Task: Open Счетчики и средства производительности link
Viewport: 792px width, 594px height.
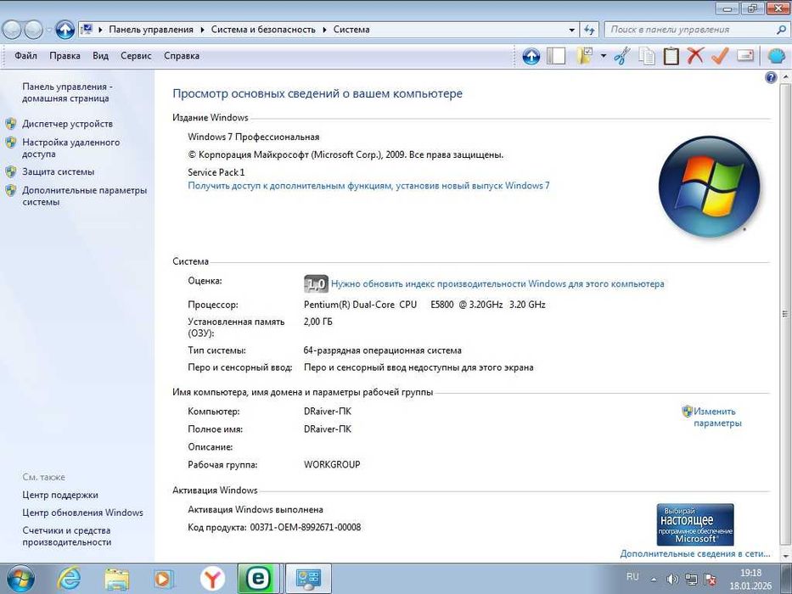Action: point(67,536)
